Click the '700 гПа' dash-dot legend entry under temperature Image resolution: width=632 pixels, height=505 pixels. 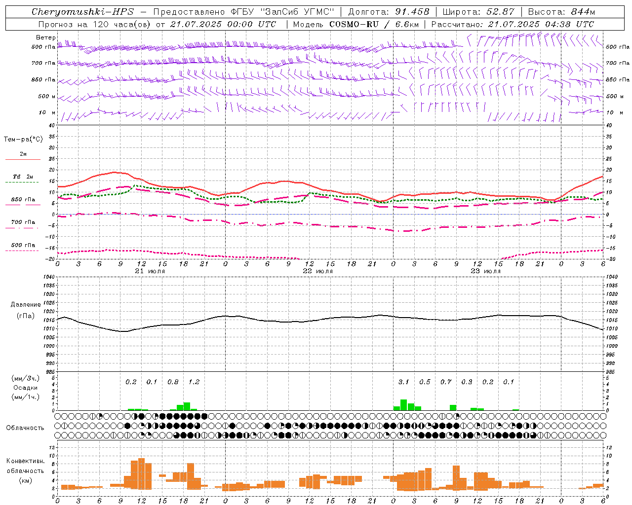pos(23,222)
